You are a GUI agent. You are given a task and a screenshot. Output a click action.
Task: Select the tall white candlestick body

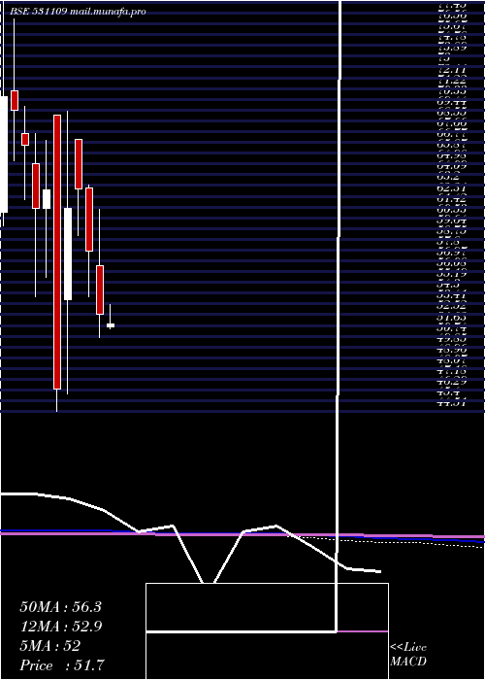(68, 254)
